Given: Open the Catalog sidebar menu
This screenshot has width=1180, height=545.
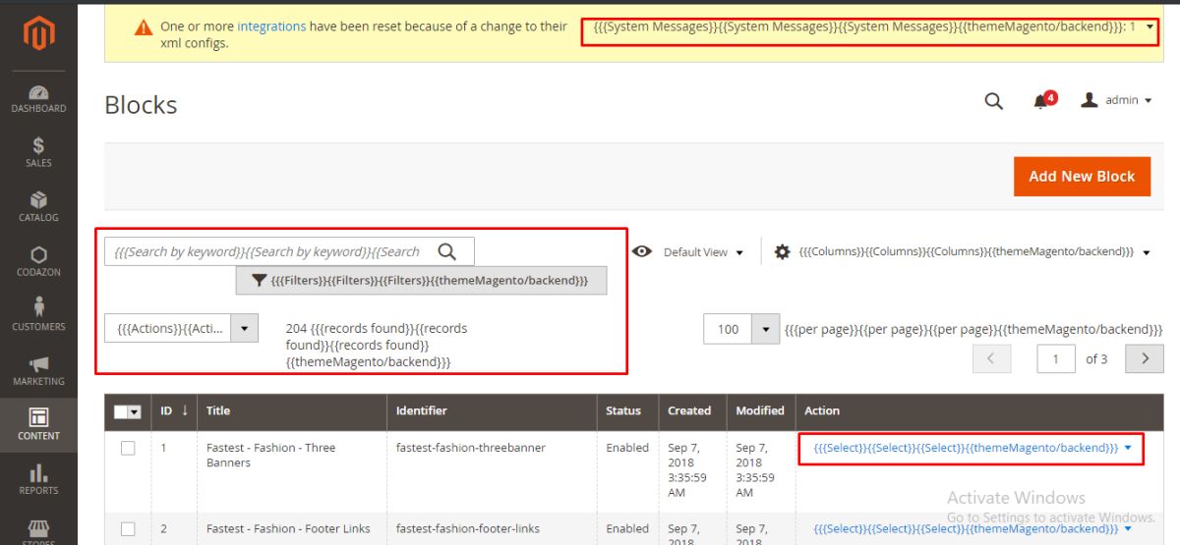Looking at the screenshot, I should pyautogui.click(x=38, y=207).
